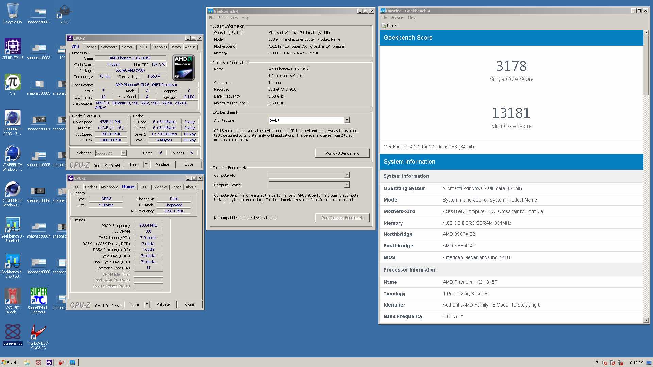Viewport: 653px width, 367px height.
Task: Open the CPUID CPU-Z desktop shortcut
Action: pos(13,49)
